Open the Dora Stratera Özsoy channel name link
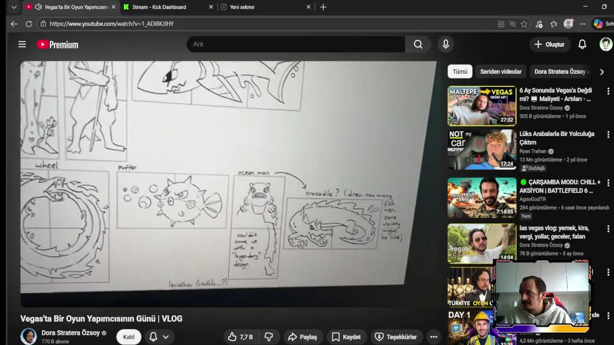The image size is (614, 345). coord(71,333)
